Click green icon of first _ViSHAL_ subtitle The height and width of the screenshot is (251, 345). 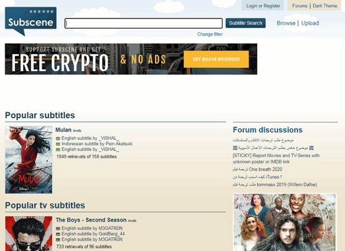58,138
